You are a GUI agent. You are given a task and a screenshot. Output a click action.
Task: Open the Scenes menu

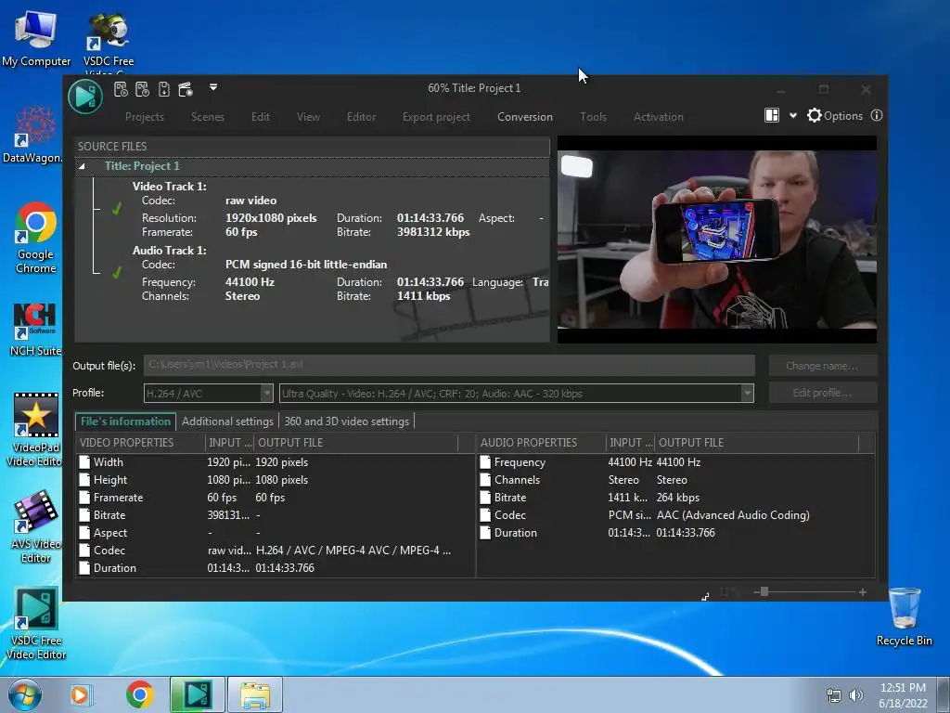coord(207,116)
